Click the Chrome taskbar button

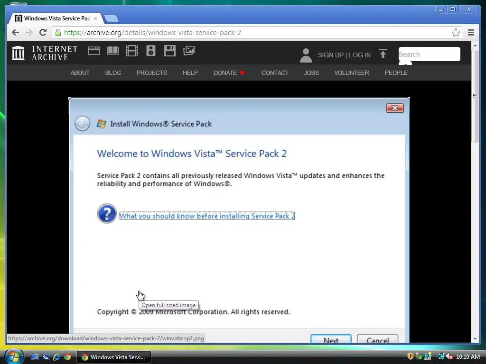(114, 357)
